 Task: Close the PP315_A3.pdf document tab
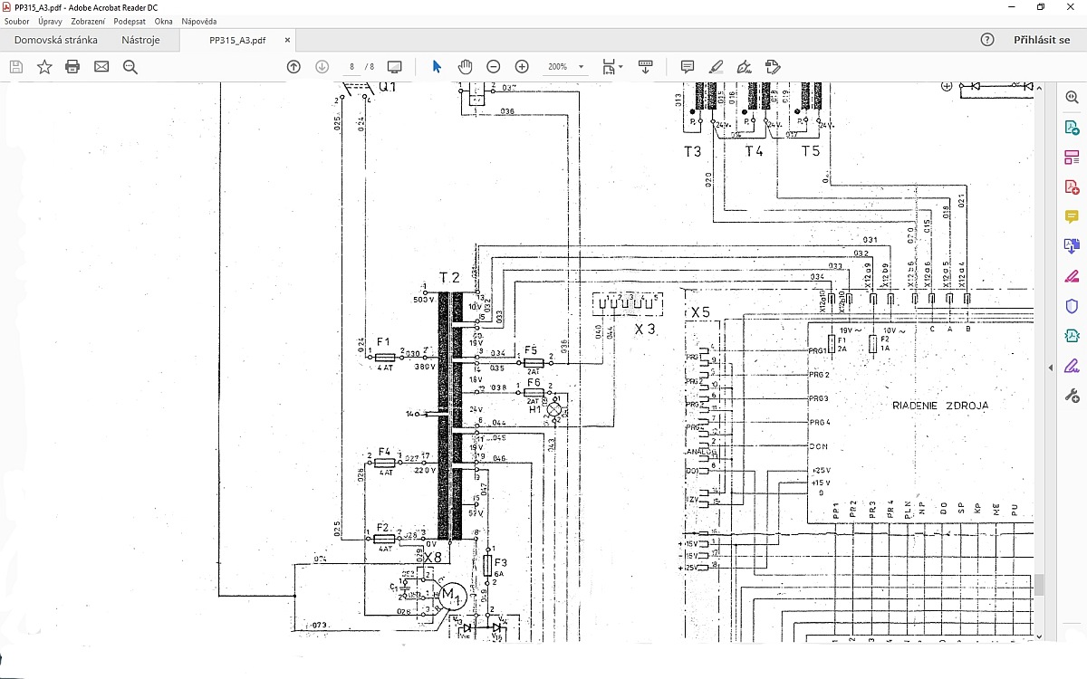click(x=287, y=40)
